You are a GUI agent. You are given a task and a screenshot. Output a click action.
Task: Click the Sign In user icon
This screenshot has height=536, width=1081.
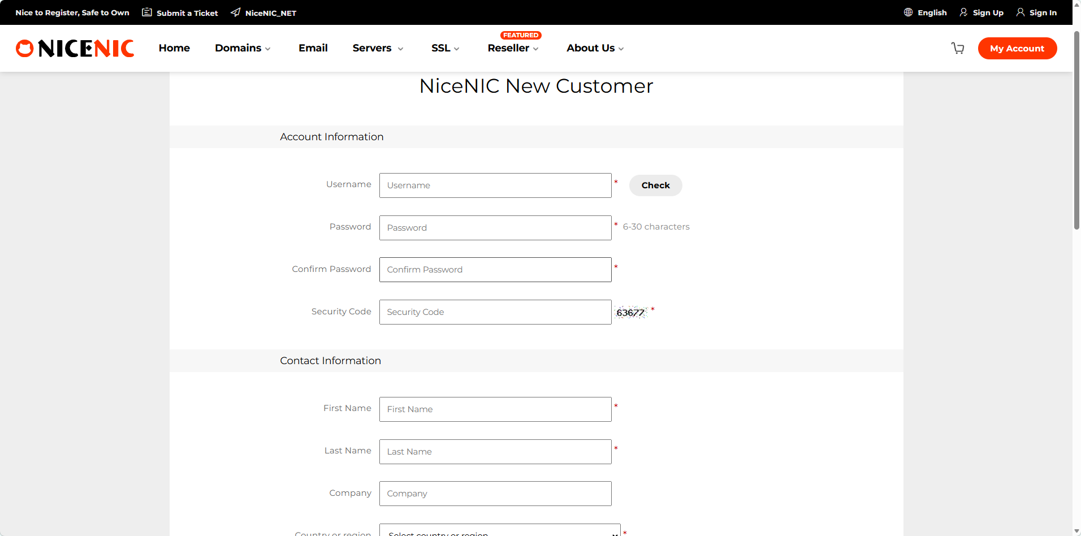coord(1020,12)
